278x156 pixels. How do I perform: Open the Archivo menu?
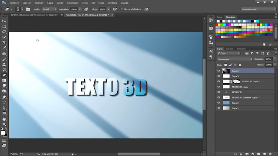pos(14,3)
